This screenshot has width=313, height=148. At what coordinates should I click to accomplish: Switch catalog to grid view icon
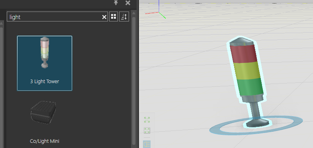[x=113, y=17]
